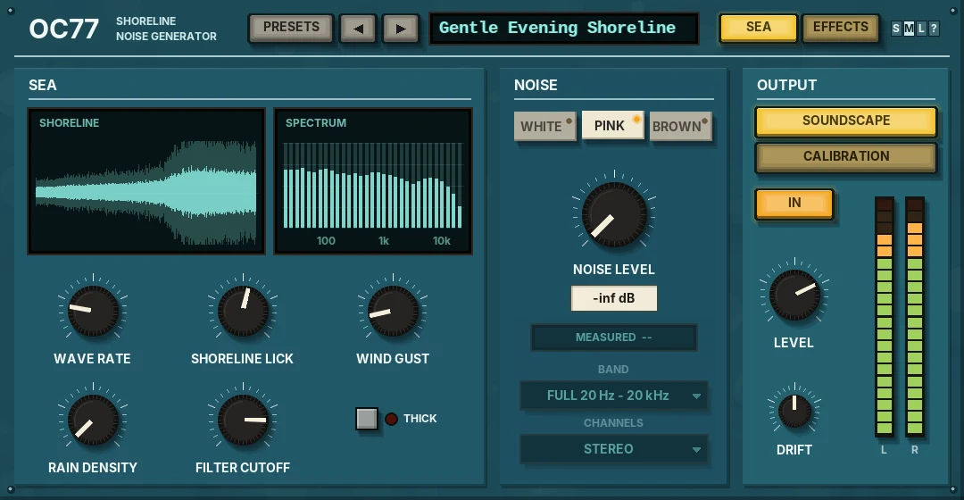964x500 pixels.
Task: Open the CHANNELS dropdown set to STEREO
Action: (613, 449)
